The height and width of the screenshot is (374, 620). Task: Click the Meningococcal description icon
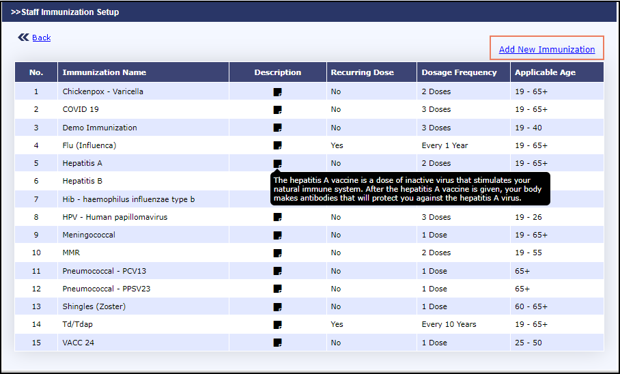[277, 235]
